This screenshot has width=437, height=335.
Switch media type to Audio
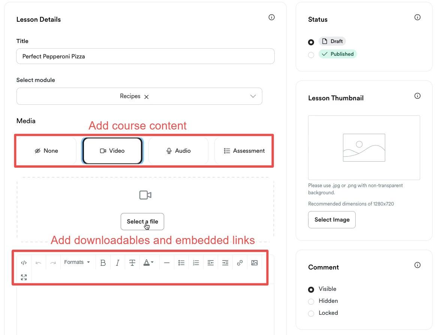[178, 151]
